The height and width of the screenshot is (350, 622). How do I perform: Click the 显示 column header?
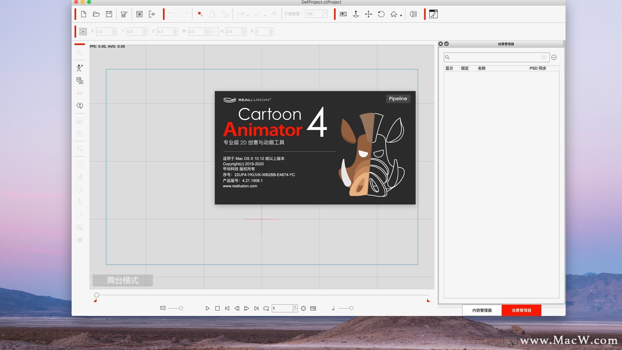(x=449, y=68)
